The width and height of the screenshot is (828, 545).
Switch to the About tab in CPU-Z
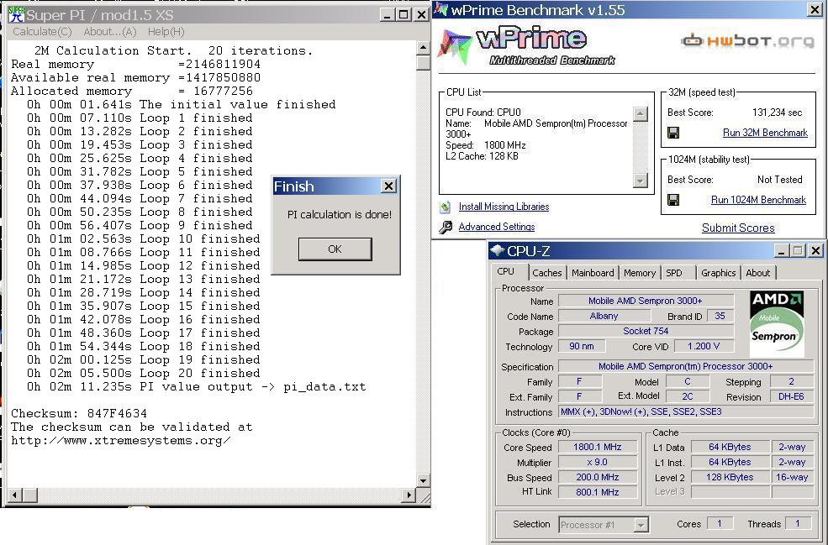click(x=757, y=273)
